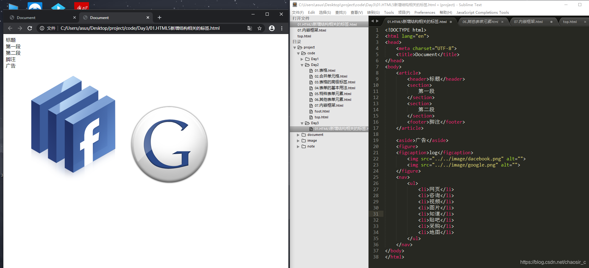Click the red app icon behind Chrome window
This screenshot has height=268, width=589.
pyautogui.click(x=82, y=6)
